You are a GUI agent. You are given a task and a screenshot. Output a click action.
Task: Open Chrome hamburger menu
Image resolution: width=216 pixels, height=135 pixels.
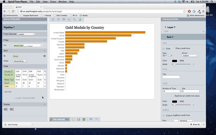(203, 11)
